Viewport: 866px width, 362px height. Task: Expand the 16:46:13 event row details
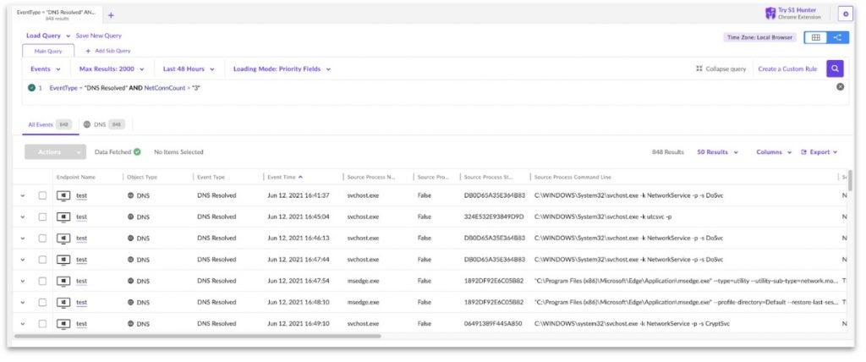point(23,238)
